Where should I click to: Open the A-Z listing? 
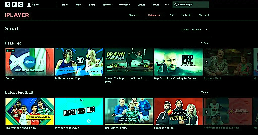(x=172, y=15)
